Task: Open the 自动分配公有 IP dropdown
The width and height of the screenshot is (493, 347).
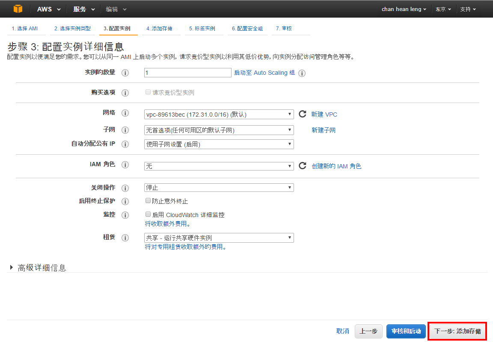Action: pos(219,144)
